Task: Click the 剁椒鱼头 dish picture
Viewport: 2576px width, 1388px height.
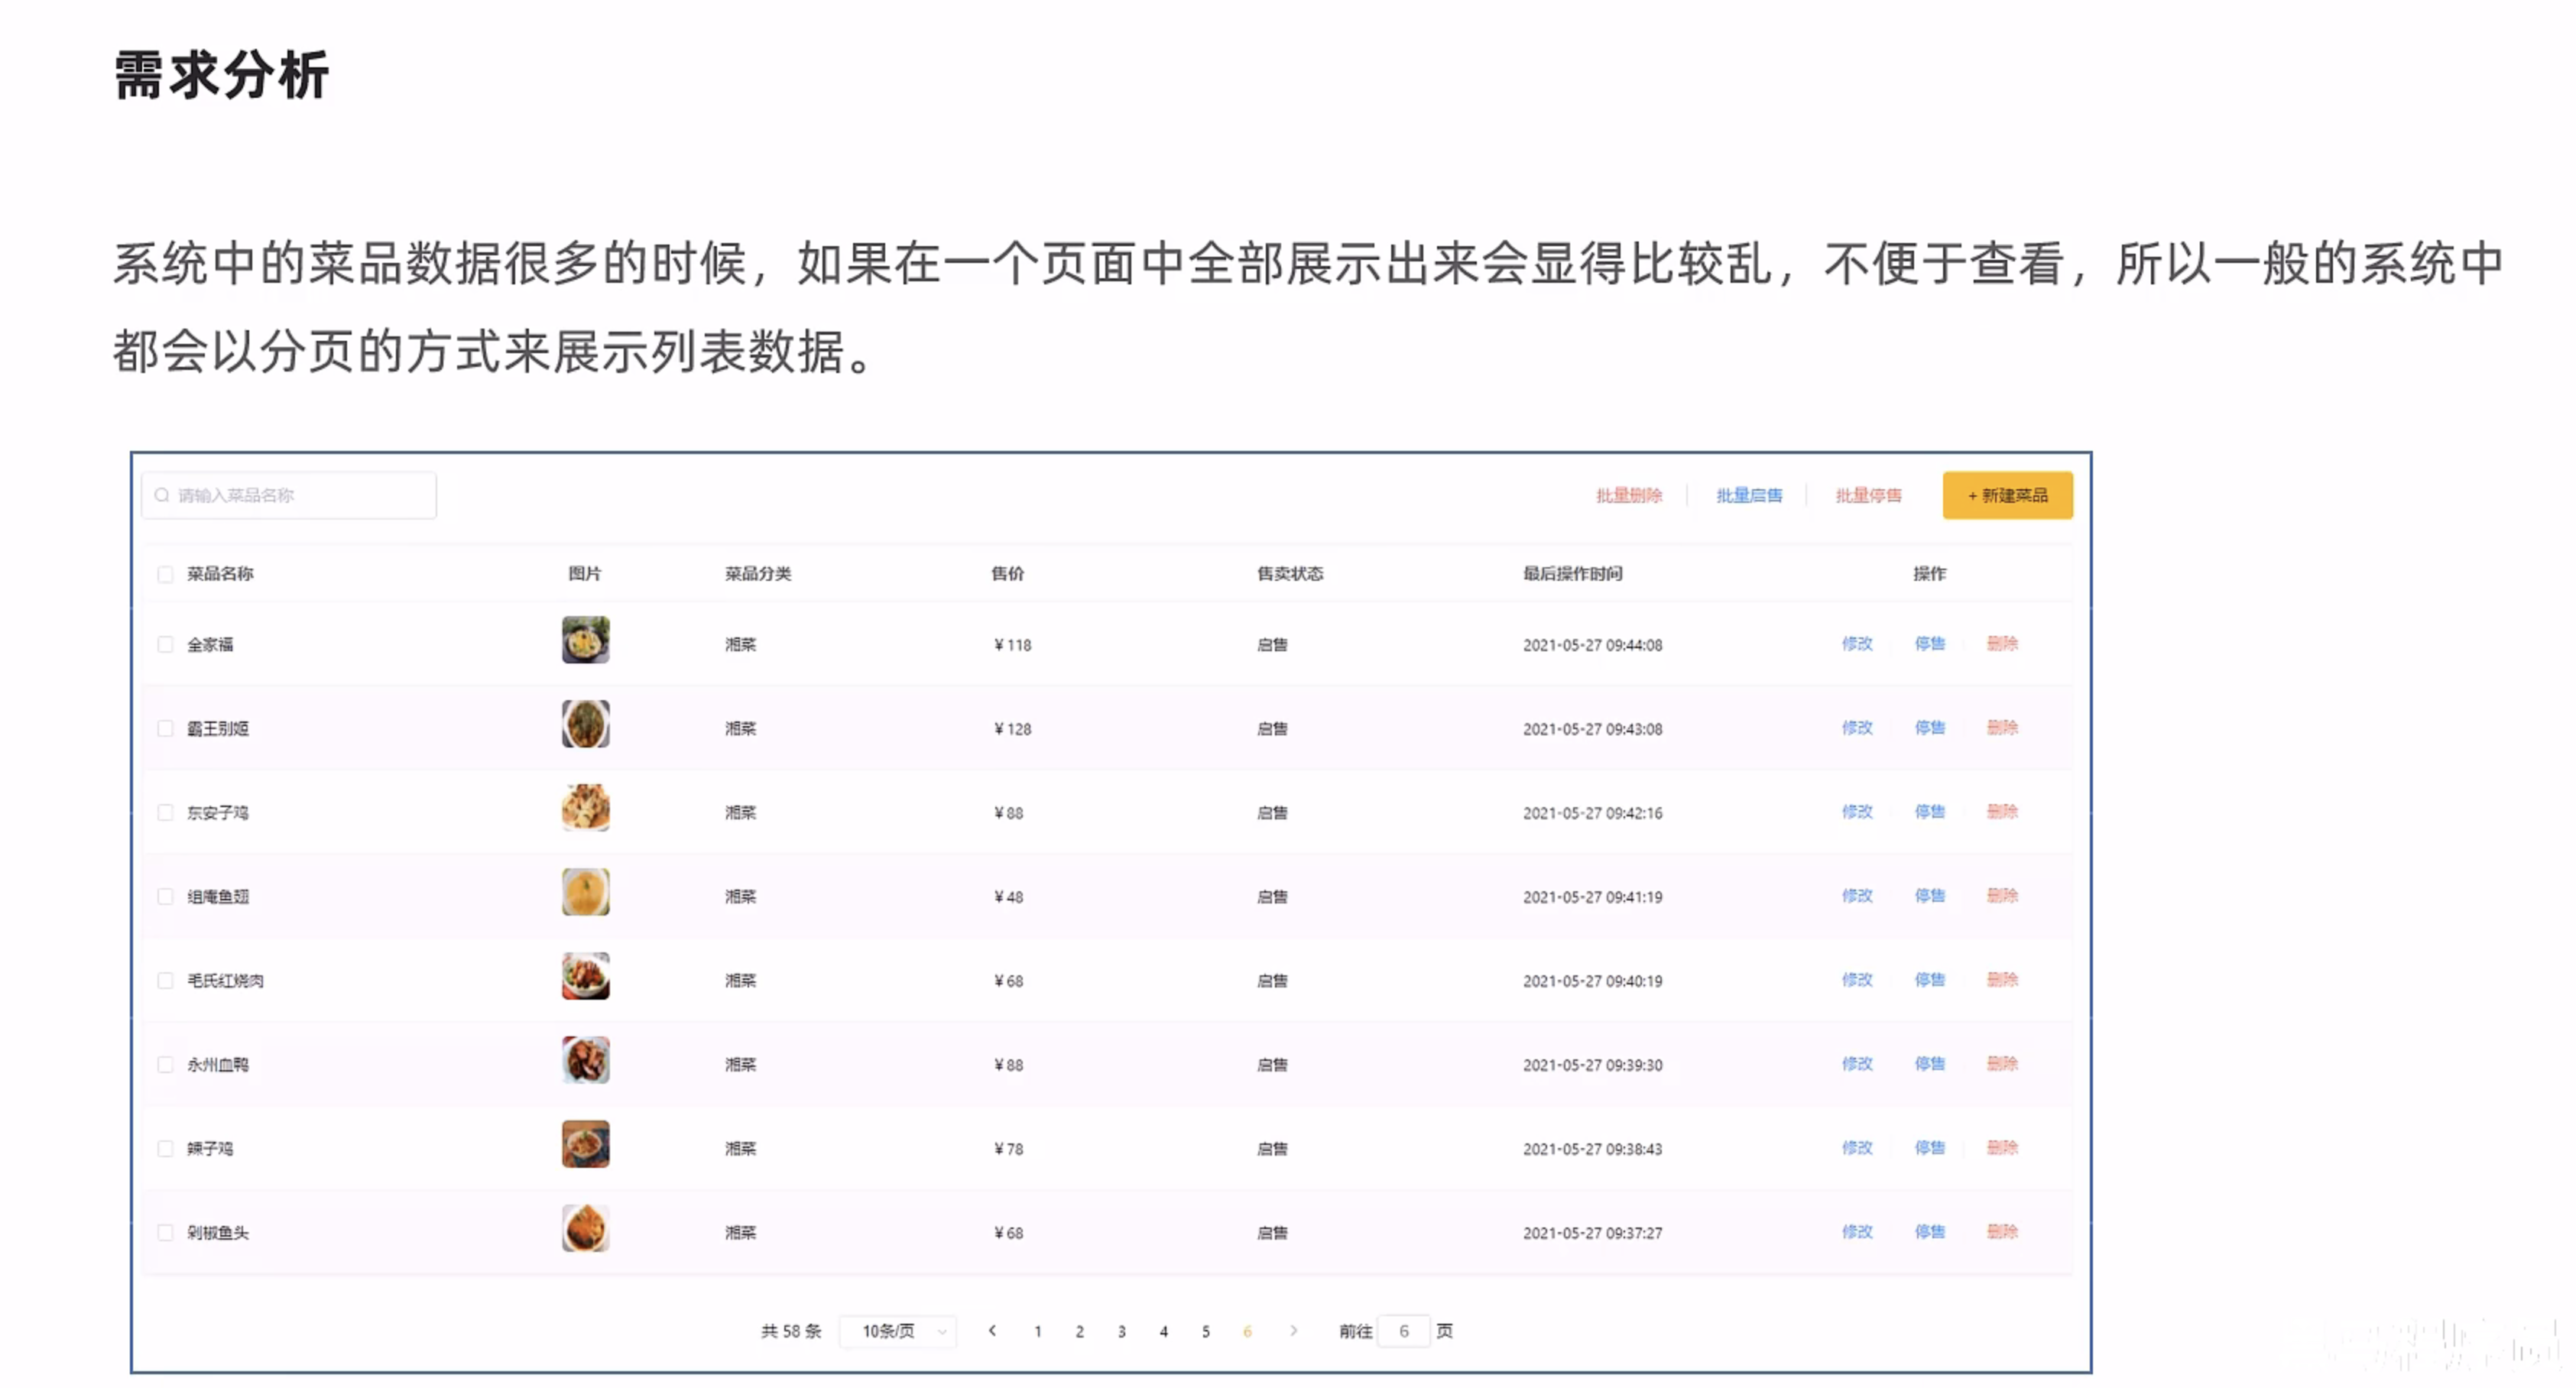Action: click(x=585, y=1228)
